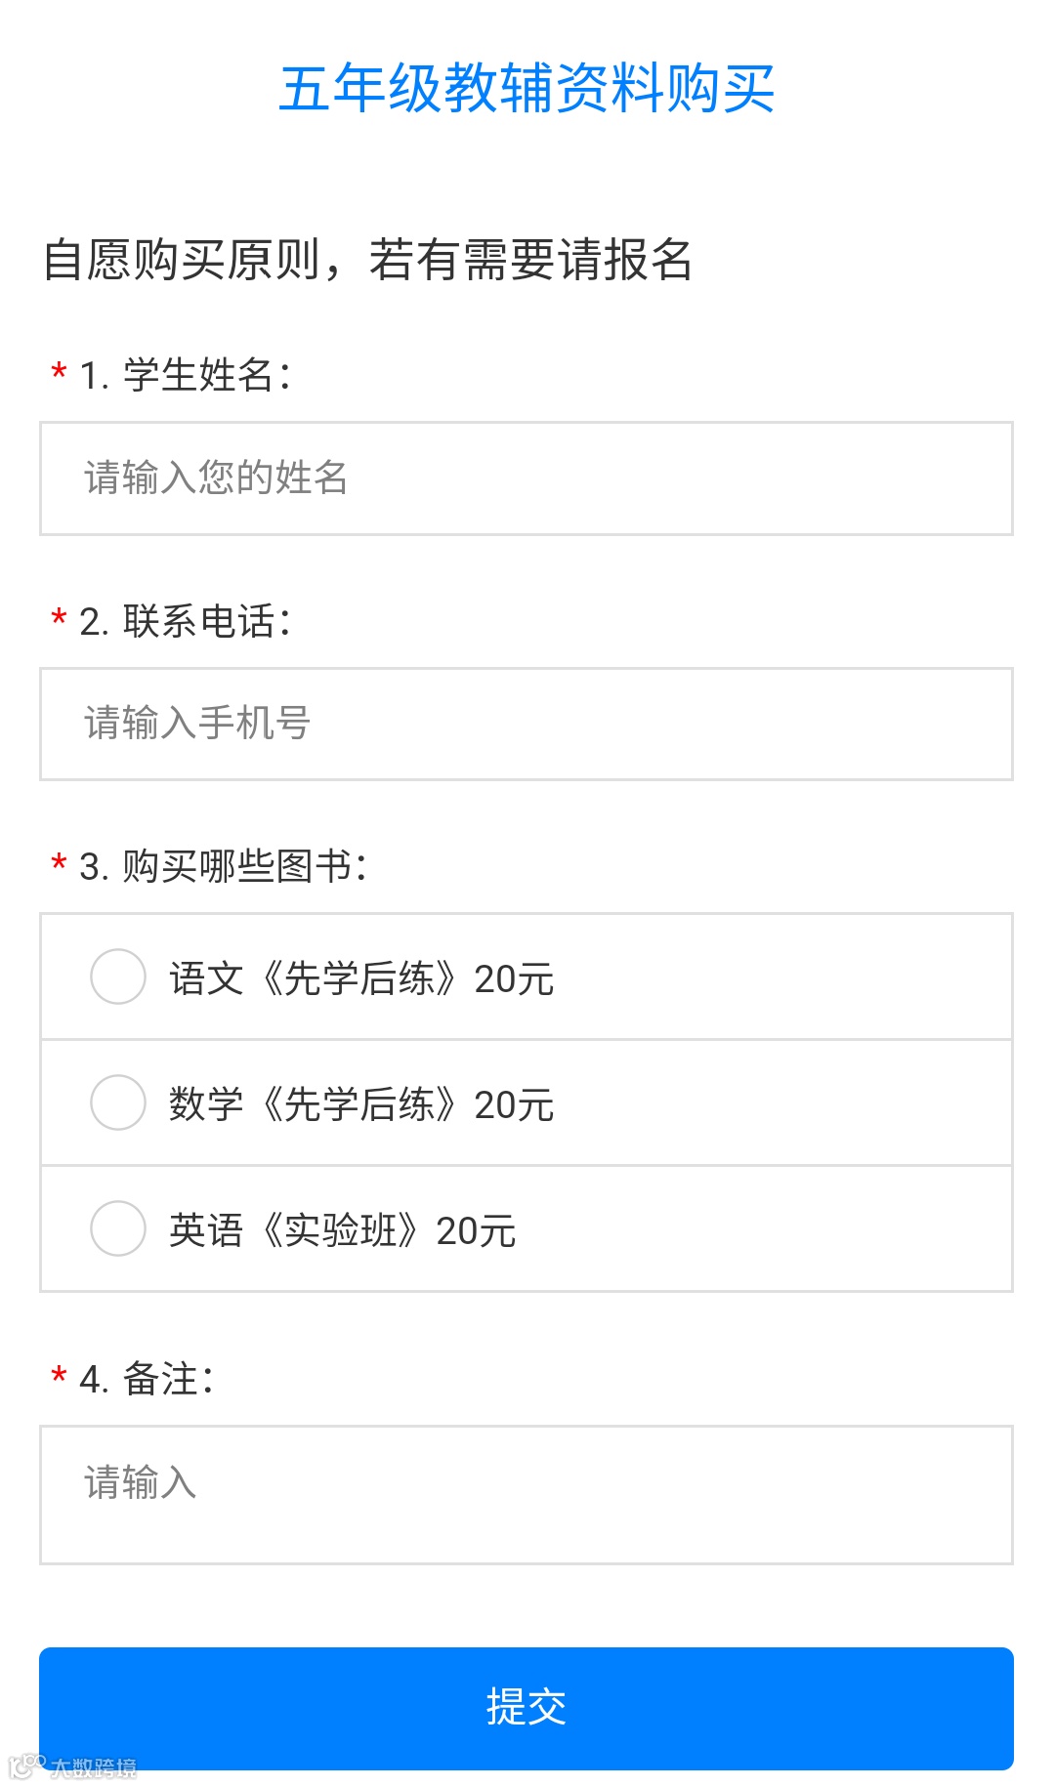Click the student name input field
The height and width of the screenshot is (1787, 1054).
pos(526,478)
